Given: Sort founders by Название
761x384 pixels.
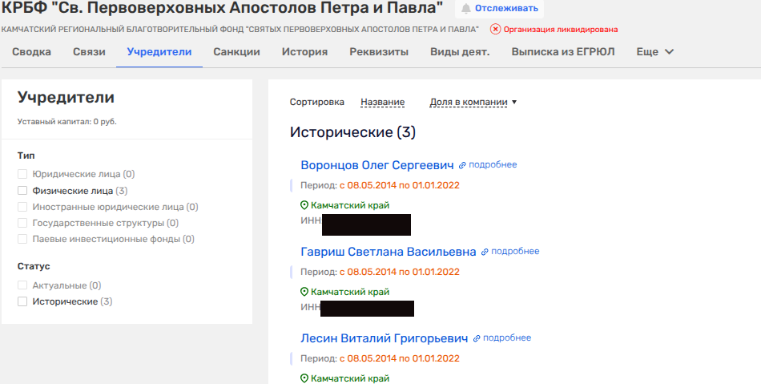Looking at the screenshot, I should (382, 102).
